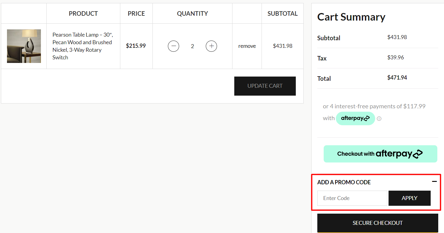Click the Total label in Cart Summary
Viewport: 444px width, 233px height.
coord(324,79)
